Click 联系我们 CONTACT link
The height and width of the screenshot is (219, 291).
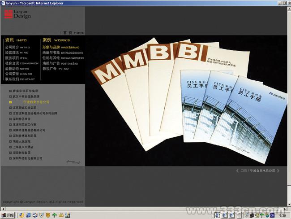coord(20,79)
